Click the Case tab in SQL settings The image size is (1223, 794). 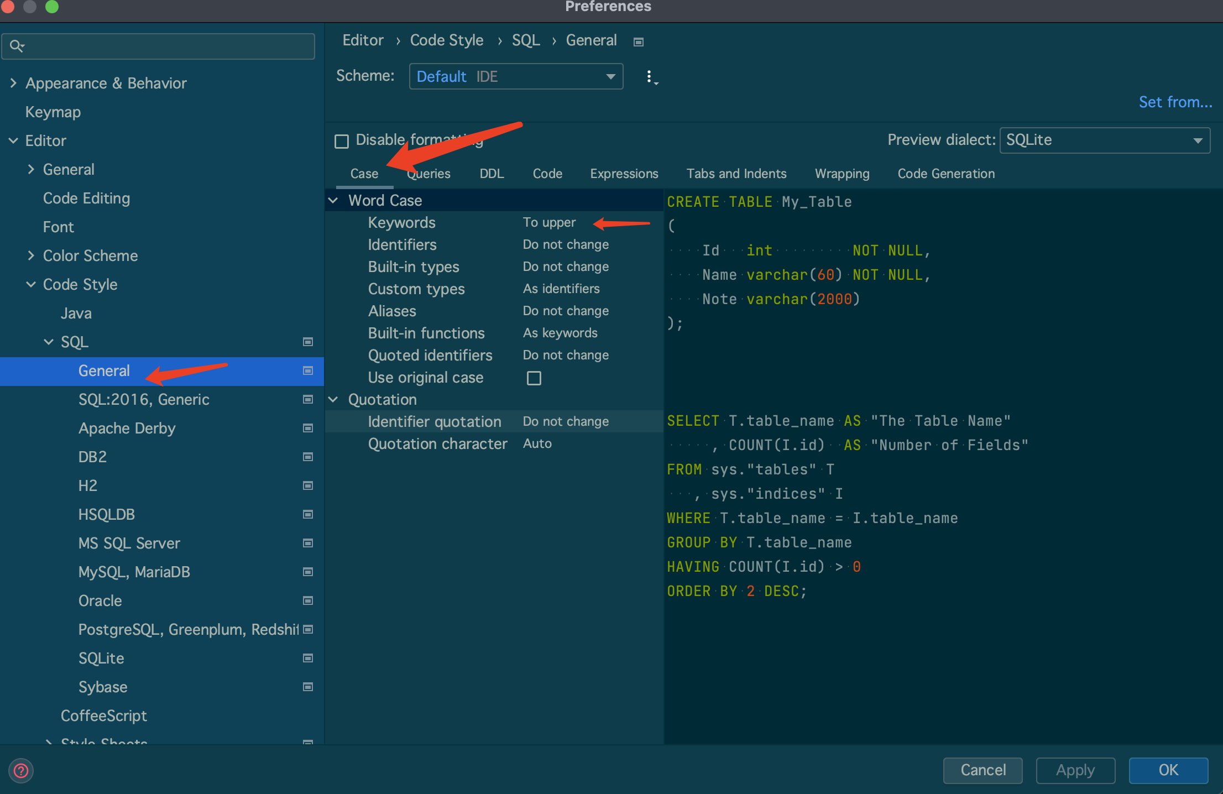364,173
